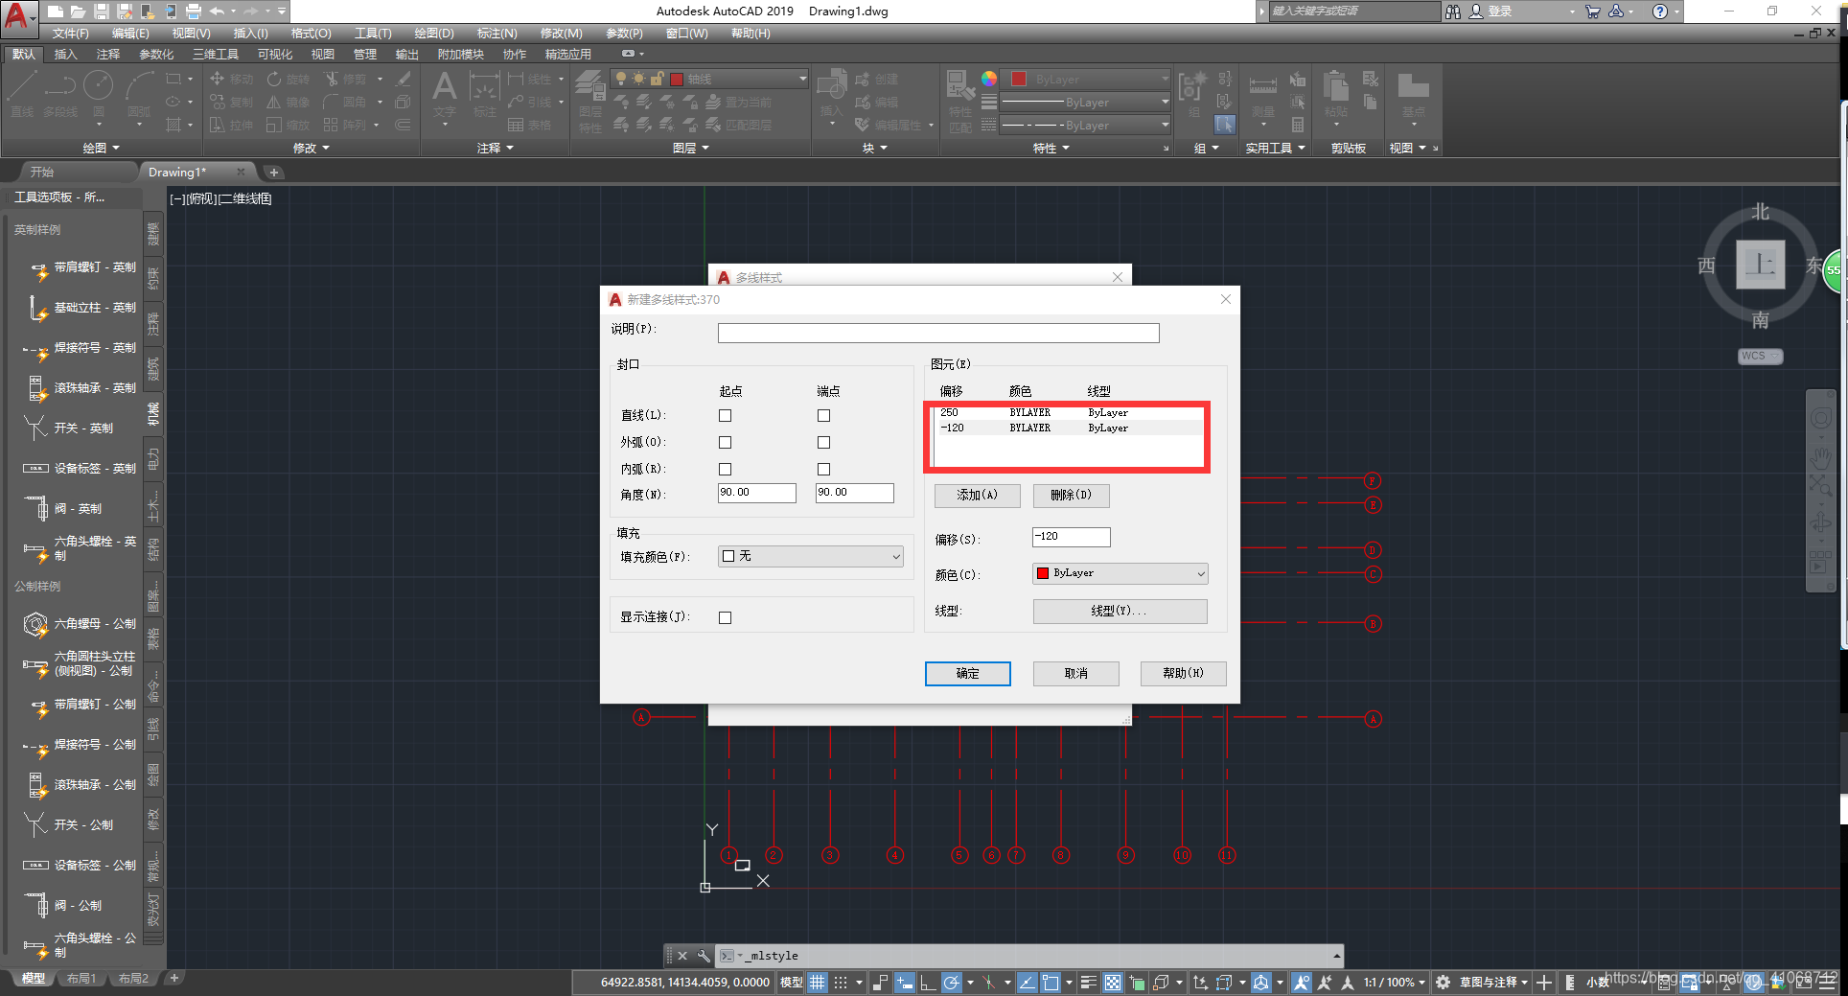The height and width of the screenshot is (996, 1848).
Task: Click the ViewCube top (上) face
Action: point(1761,264)
